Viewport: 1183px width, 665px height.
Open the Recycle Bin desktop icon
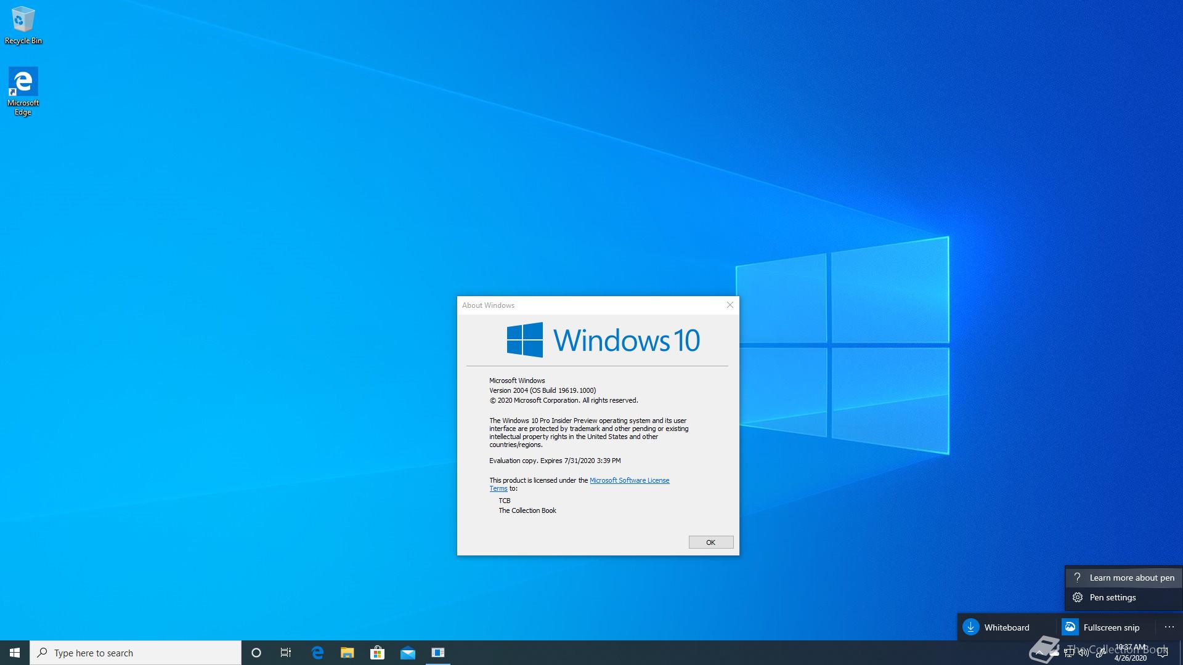click(x=23, y=25)
